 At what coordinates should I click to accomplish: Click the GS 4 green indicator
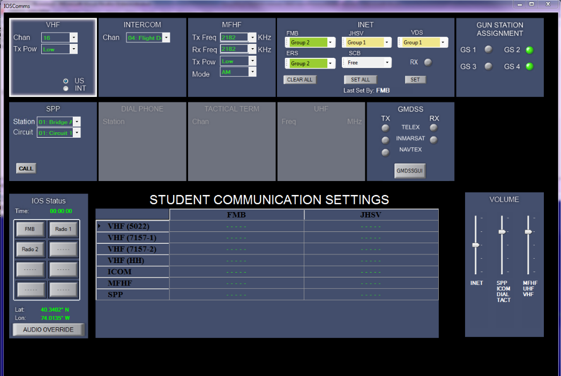529,67
